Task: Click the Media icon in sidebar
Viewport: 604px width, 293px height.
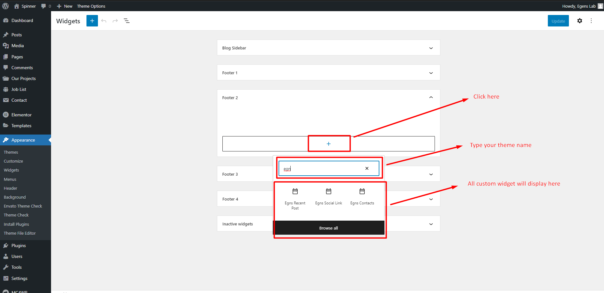Action: point(6,46)
